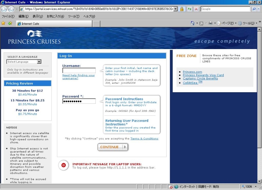
Task: Expand the Home button dropdown arrow
Action: [197, 23]
